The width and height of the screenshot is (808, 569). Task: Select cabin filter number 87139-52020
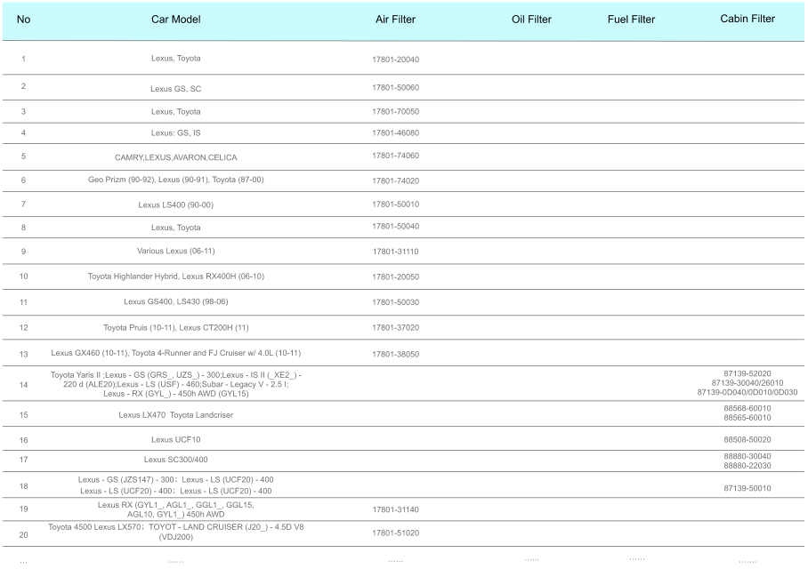[747, 373]
